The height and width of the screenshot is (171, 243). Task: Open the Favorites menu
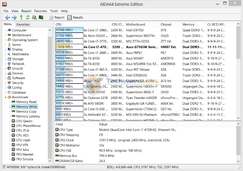tap(41, 11)
